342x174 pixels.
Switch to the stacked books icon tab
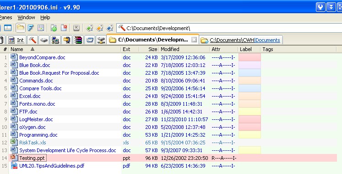(78, 40)
